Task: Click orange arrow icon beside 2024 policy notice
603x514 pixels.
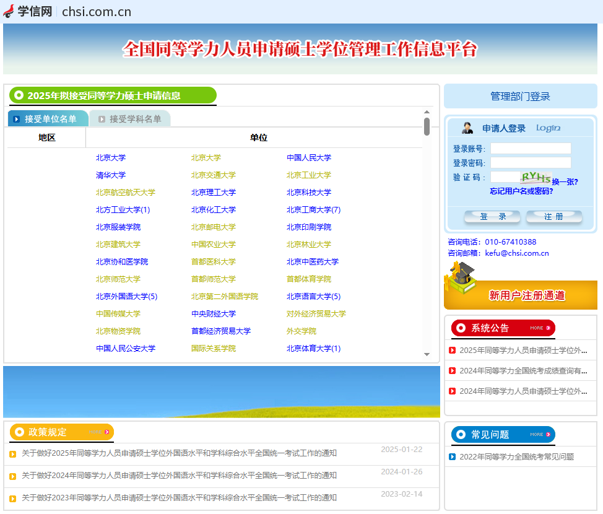Action: click(12, 477)
